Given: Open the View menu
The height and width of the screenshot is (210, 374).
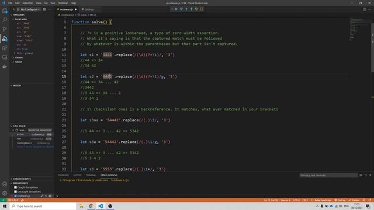Looking at the screenshot, I should tap(39, 3).
